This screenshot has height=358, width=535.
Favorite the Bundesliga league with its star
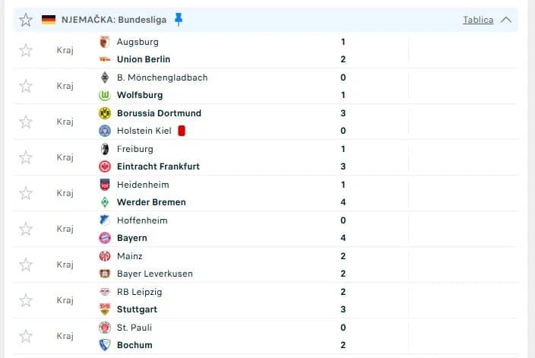pyautogui.click(x=26, y=20)
